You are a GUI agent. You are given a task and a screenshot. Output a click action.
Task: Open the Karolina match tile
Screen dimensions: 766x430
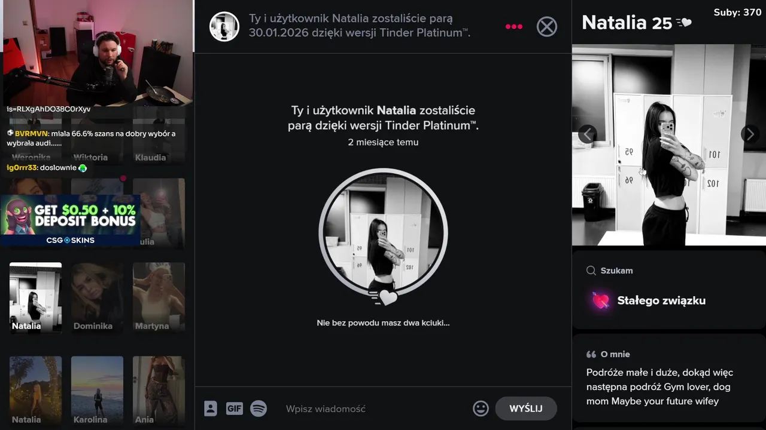97,391
